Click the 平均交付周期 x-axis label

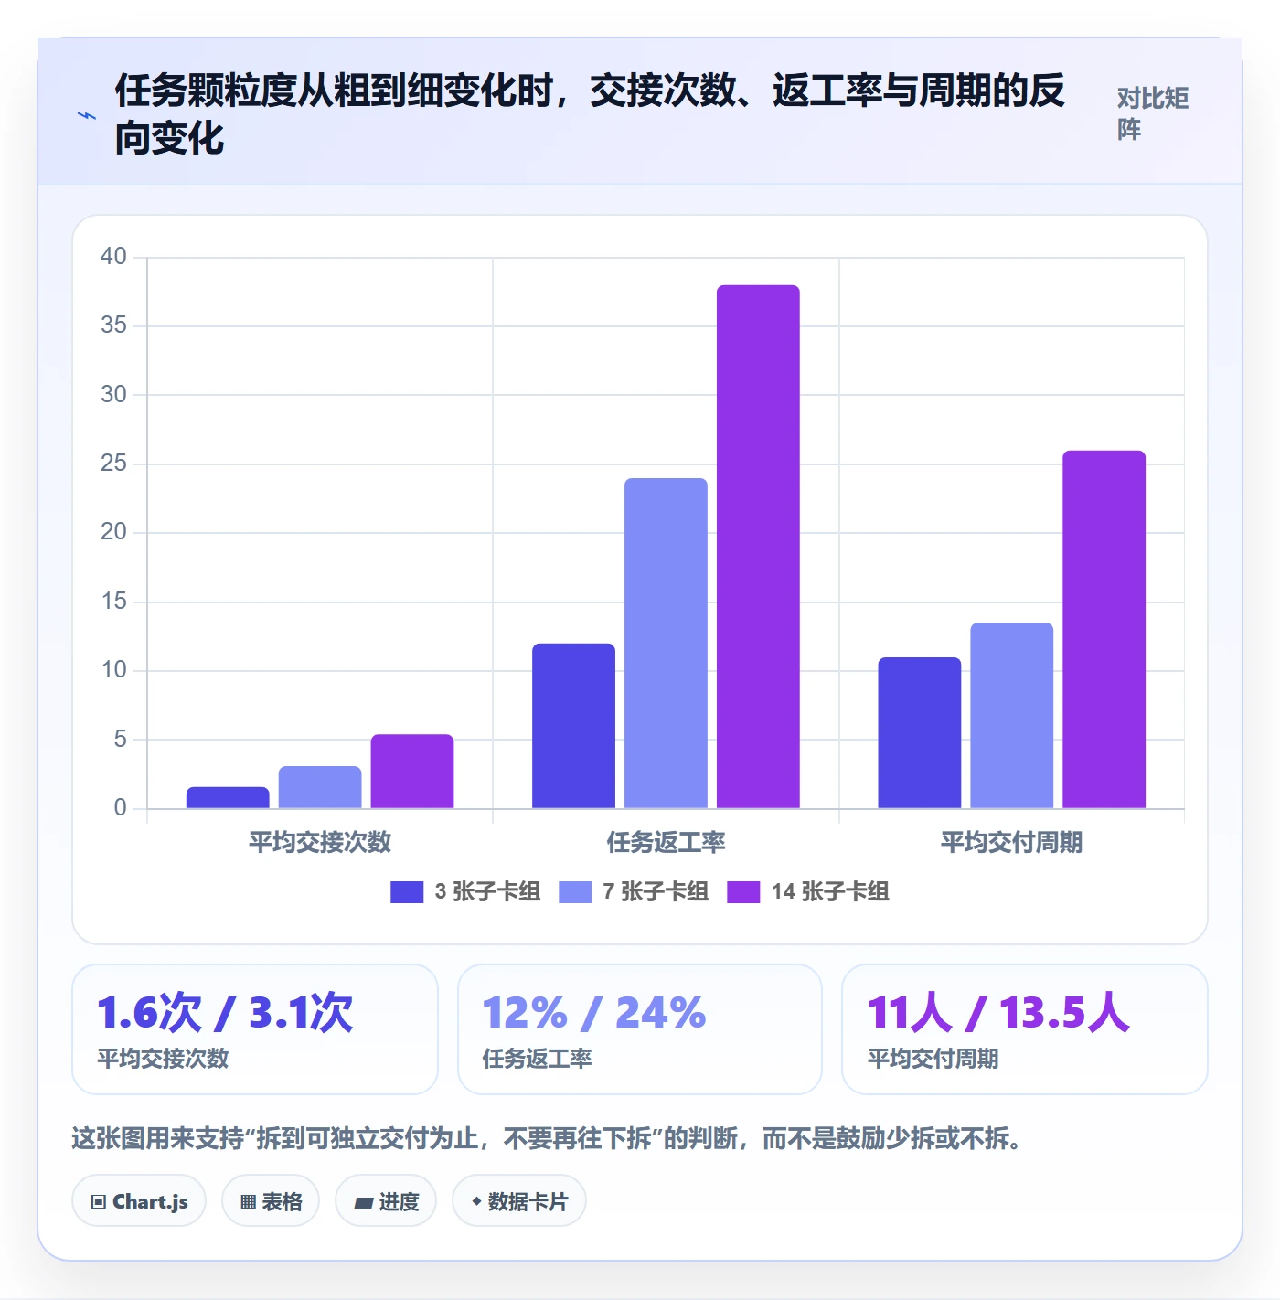coord(1011,842)
